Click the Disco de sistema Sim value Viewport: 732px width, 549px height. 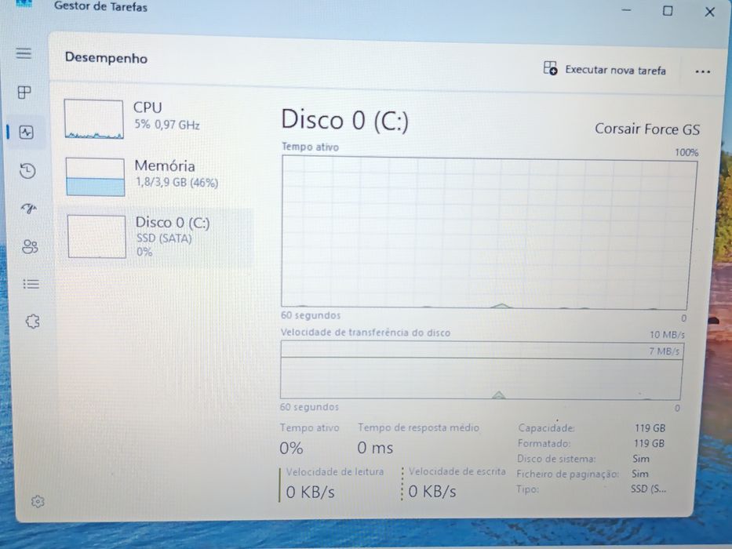[641, 459]
